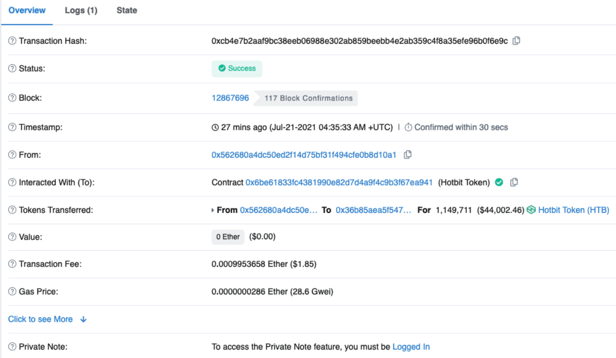Click the Hotbit Token logo icon
Viewport: 616px width, 358px height.
coord(531,210)
